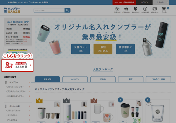The width and height of the screenshot is (176, 123).
Task: Switch to the 激安 ranking tab
Action: pos(131,79)
